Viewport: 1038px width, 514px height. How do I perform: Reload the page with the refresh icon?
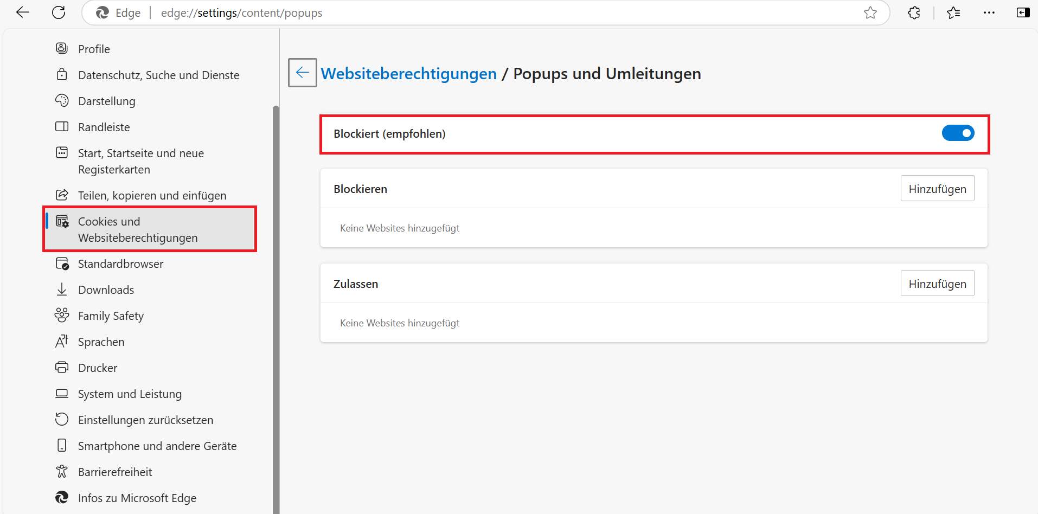click(59, 12)
